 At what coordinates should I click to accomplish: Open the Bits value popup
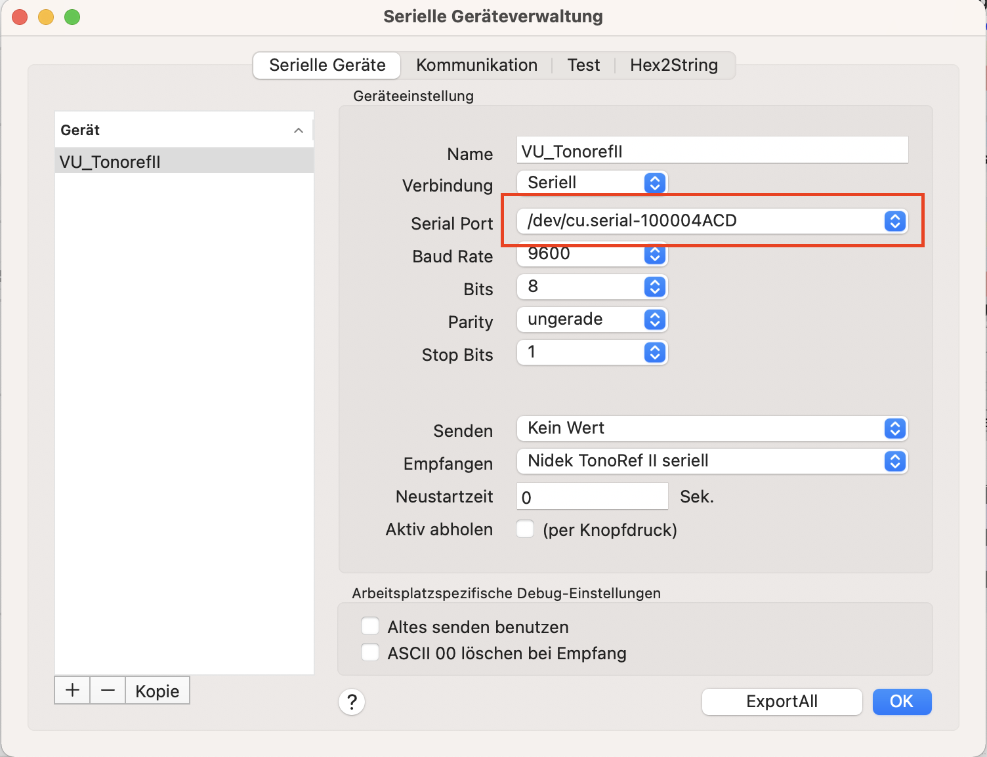click(592, 287)
